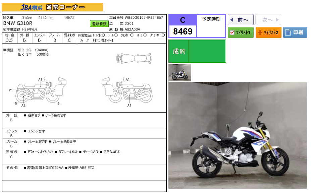The width and height of the screenshot is (311, 194).
Task: Select the フレームきず小 frame note
Action: click(x=38, y=141)
